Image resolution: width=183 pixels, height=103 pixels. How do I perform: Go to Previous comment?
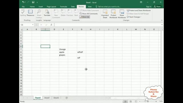click(70, 13)
